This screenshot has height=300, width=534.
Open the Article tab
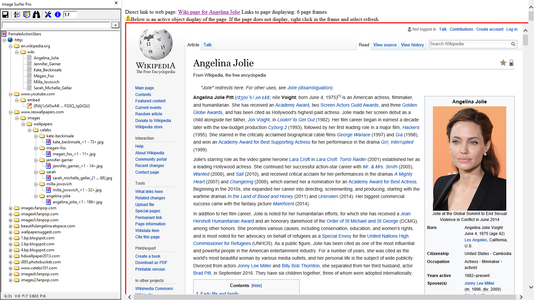(193, 45)
